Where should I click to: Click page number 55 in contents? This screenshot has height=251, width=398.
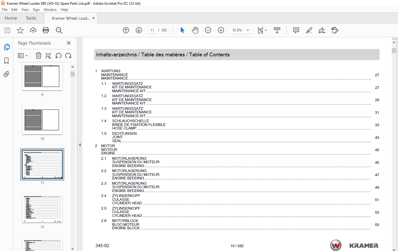[377, 225]
